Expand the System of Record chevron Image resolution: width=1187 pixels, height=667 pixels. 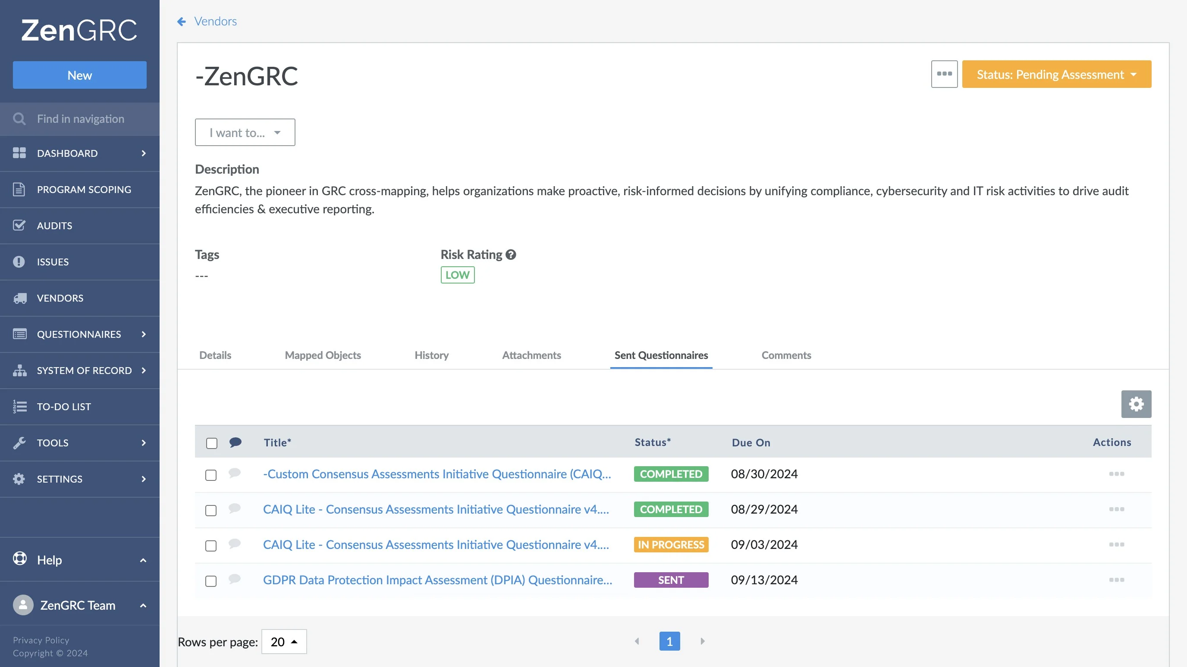coord(144,370)
